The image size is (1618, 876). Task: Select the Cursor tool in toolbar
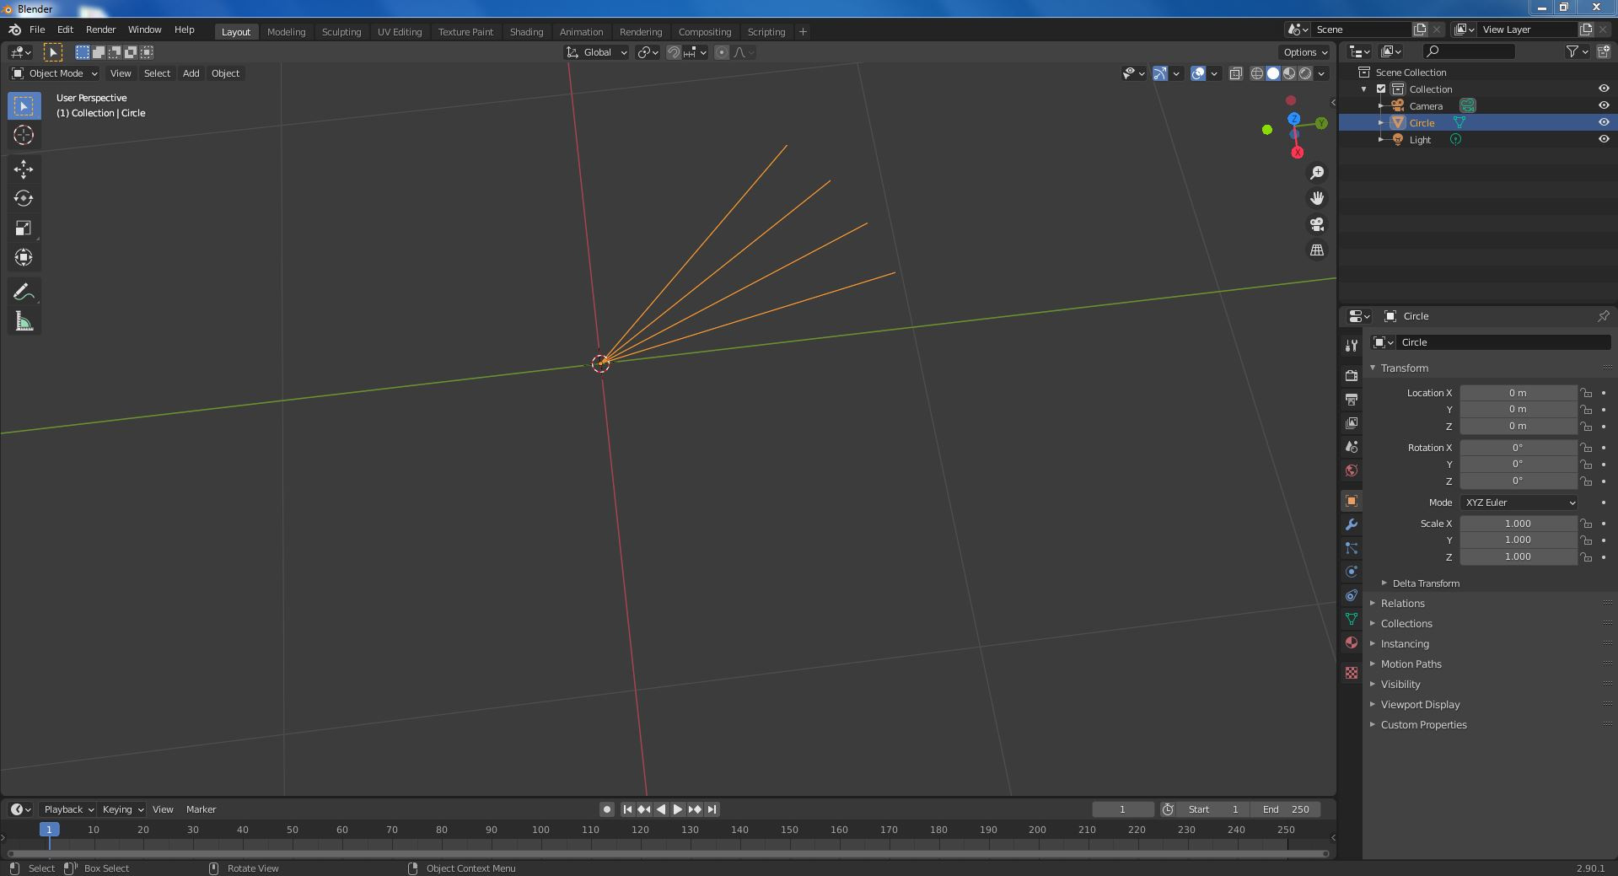(x=24, y=135)
